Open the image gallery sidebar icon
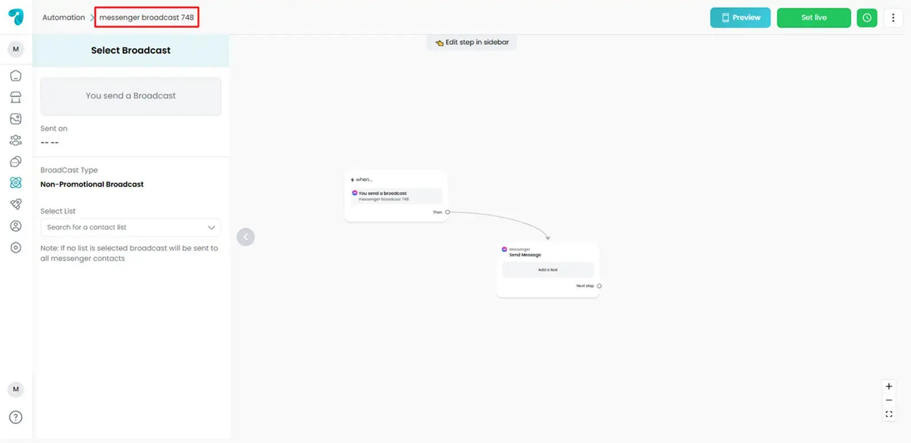 16,119
